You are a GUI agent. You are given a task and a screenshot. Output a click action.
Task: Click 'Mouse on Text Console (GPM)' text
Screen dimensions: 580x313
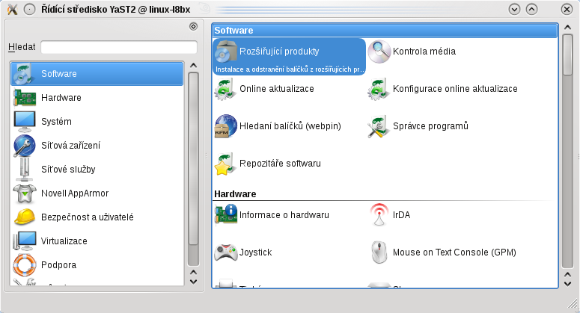coord(454,252)
